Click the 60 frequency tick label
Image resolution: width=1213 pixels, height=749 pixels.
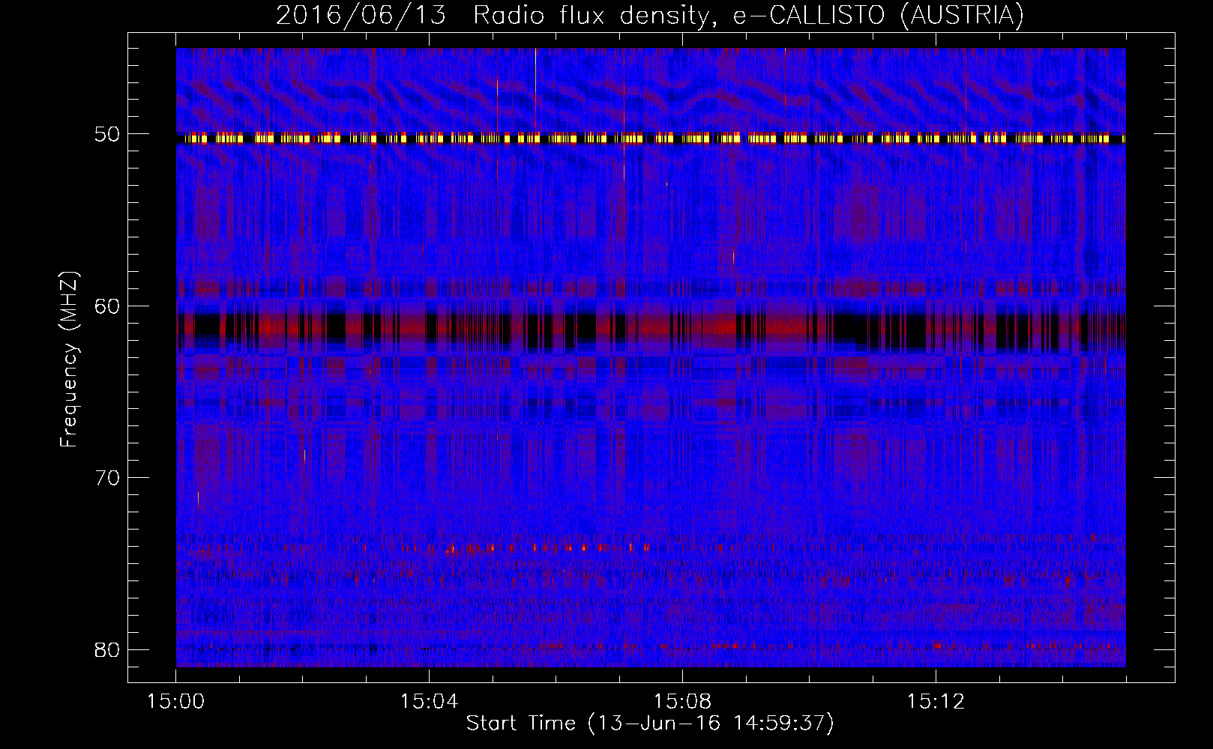click(107, 306)
